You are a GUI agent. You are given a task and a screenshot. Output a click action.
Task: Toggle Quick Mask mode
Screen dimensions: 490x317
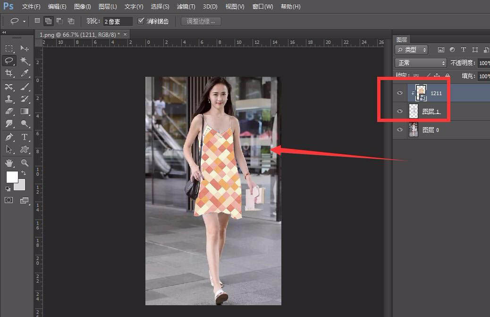9,200
